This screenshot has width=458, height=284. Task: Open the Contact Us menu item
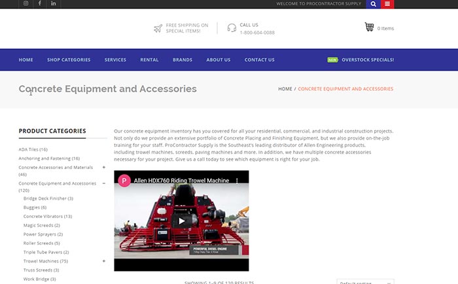coord(259,60)
